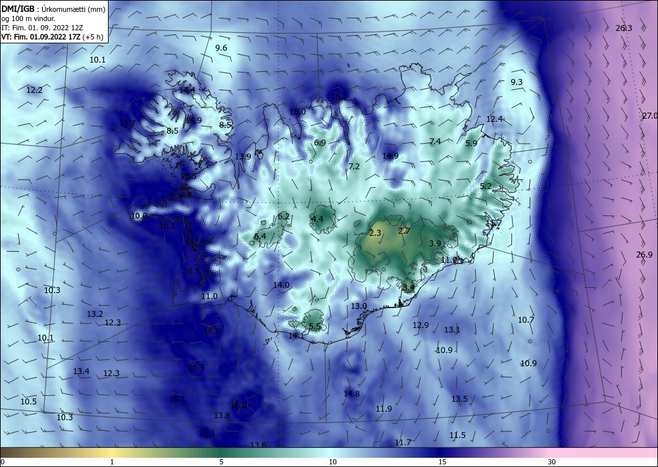Screen dimensions: 658x467
Task: Click the value 13.0 on the map
Action: pyautogui.click(x=359, y=306)
